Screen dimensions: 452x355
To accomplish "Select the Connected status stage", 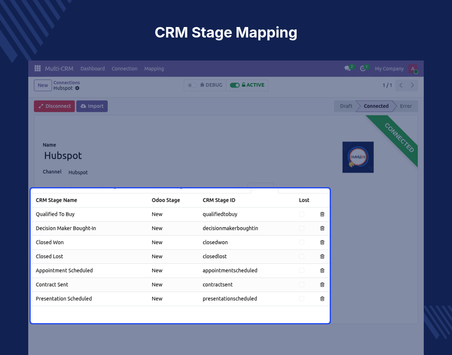I will tap(376, 106).
